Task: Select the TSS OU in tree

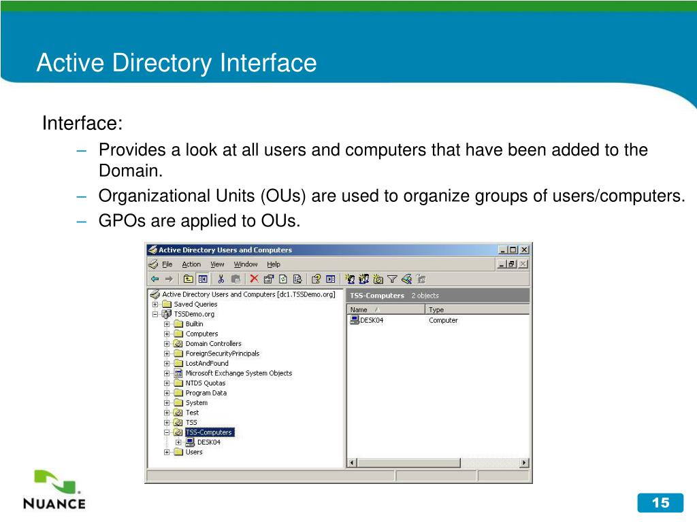Action: tap(191, 423)
